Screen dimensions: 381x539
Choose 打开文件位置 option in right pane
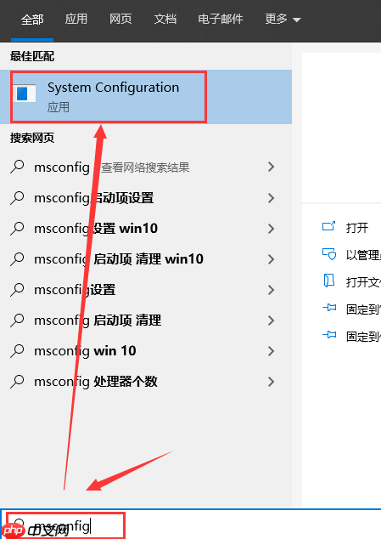(363, 282)
